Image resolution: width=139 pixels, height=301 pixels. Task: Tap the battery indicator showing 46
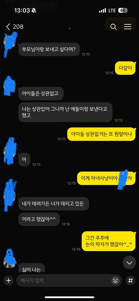123,10
